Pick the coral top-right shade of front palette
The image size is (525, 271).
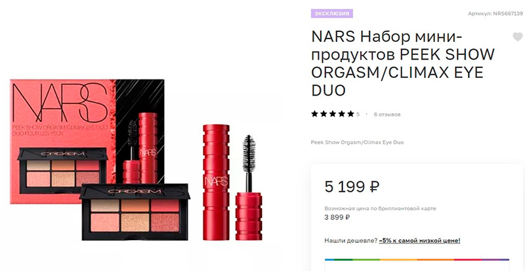click(165, 206)
